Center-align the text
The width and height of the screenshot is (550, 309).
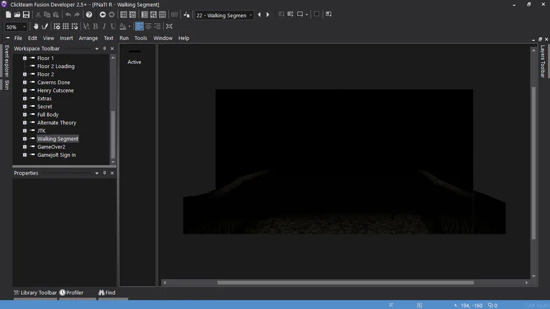click(148, 26)
